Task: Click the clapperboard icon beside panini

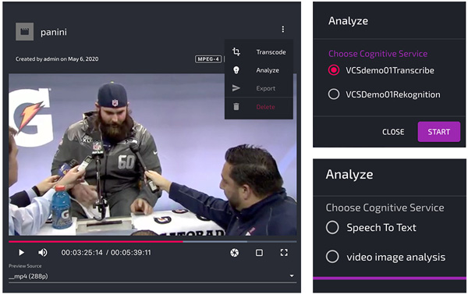Action: click(24, 31)
